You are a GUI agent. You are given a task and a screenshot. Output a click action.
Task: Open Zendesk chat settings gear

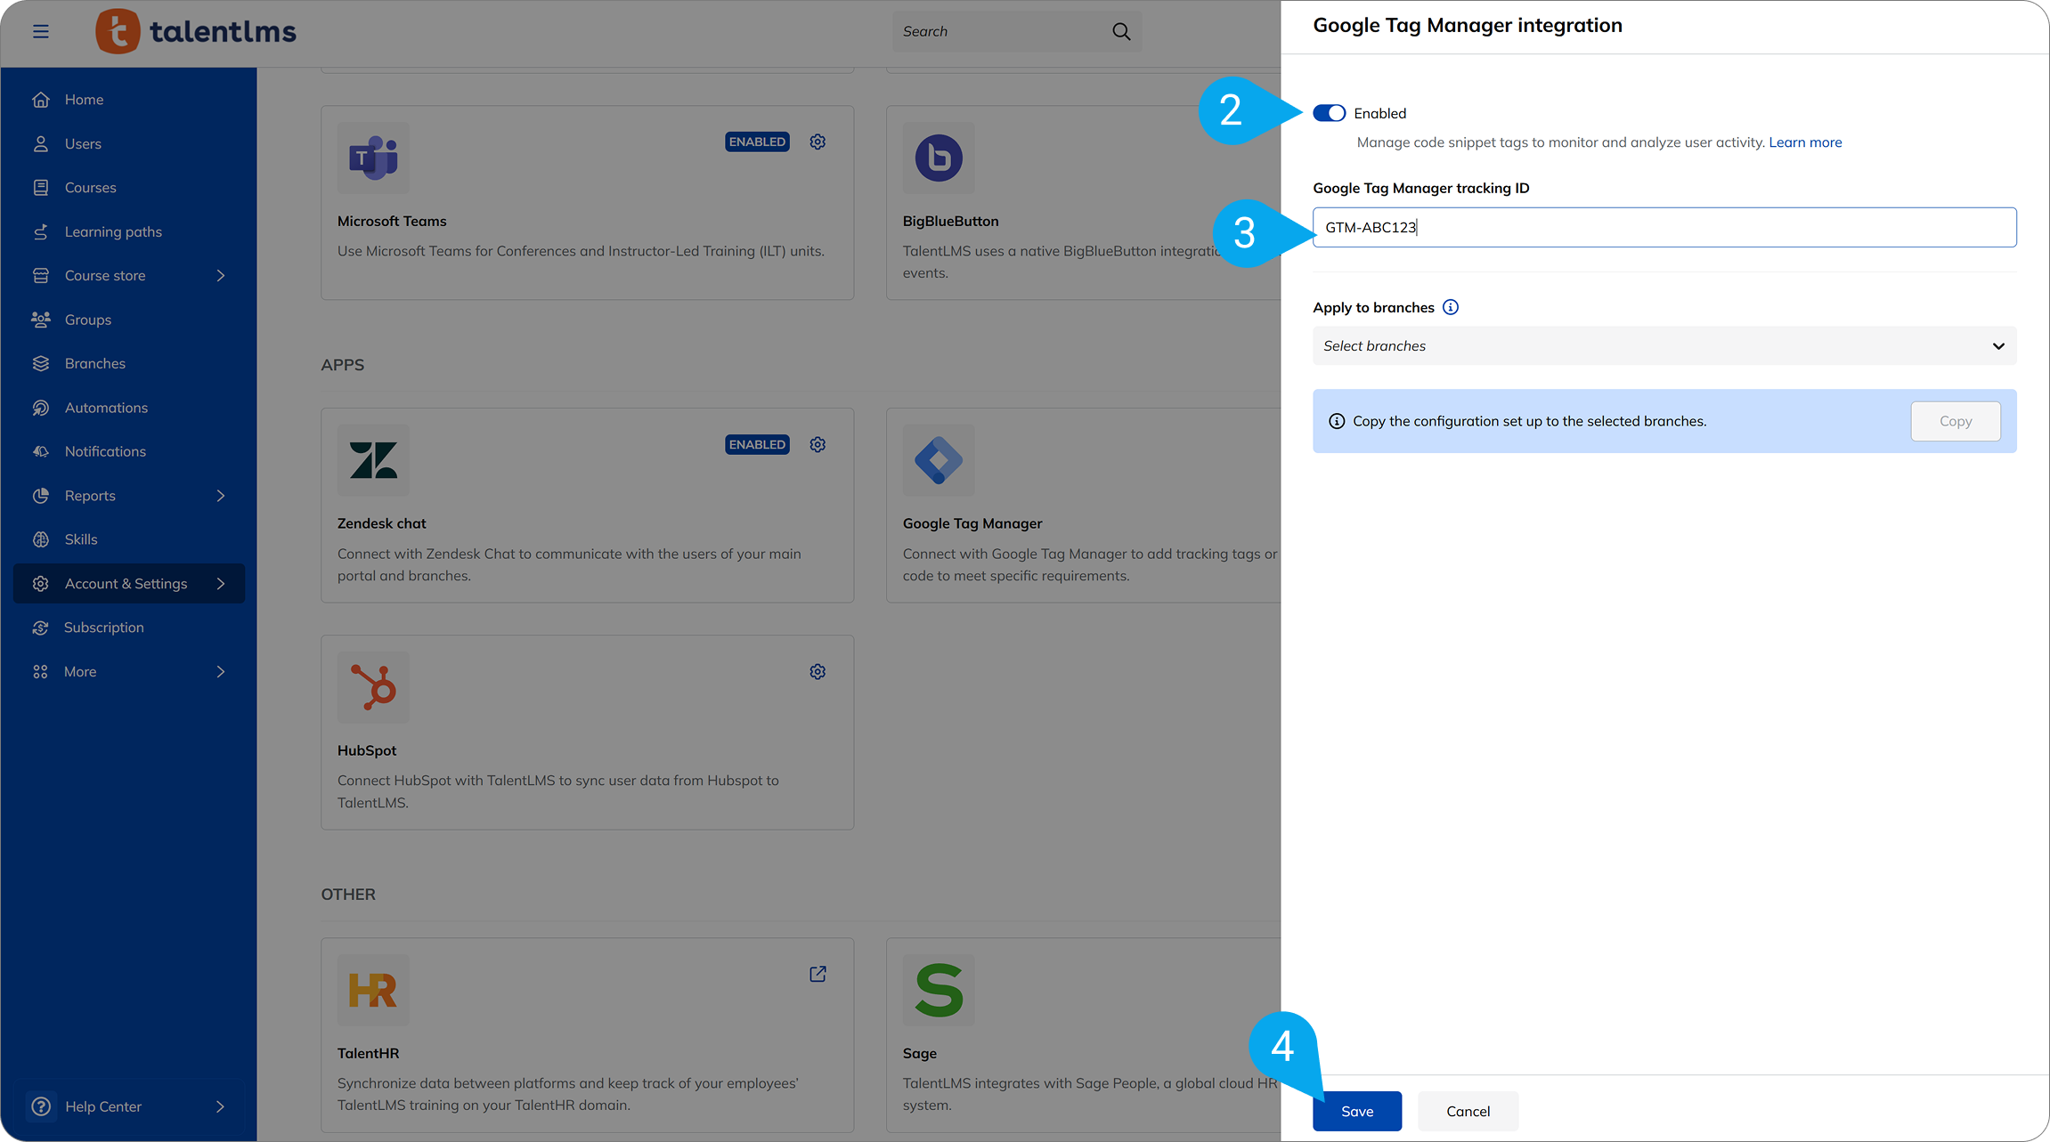[818, 444]
